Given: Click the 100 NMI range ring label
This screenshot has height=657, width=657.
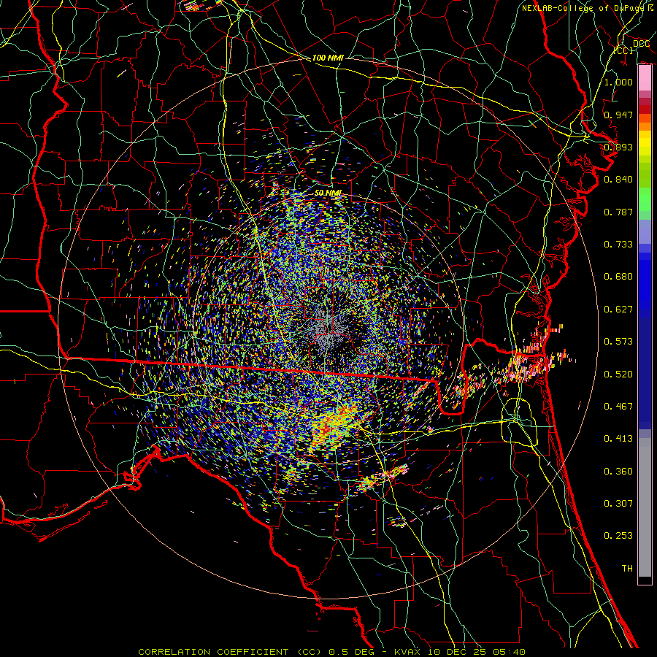Looking at the screenshot, I should click(328, 58).
